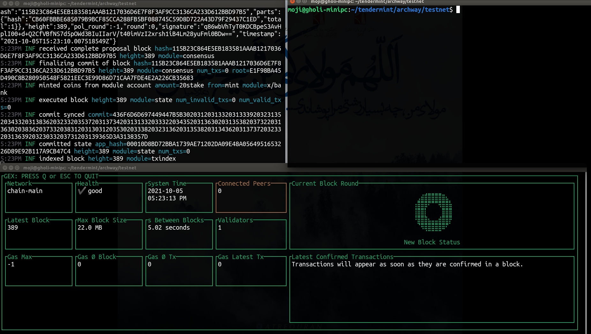Image resolution: width=591 pixels, height=334 pixels.
Task: Click the Gas Max panel showing -1
Action: (x=39, y=271)
